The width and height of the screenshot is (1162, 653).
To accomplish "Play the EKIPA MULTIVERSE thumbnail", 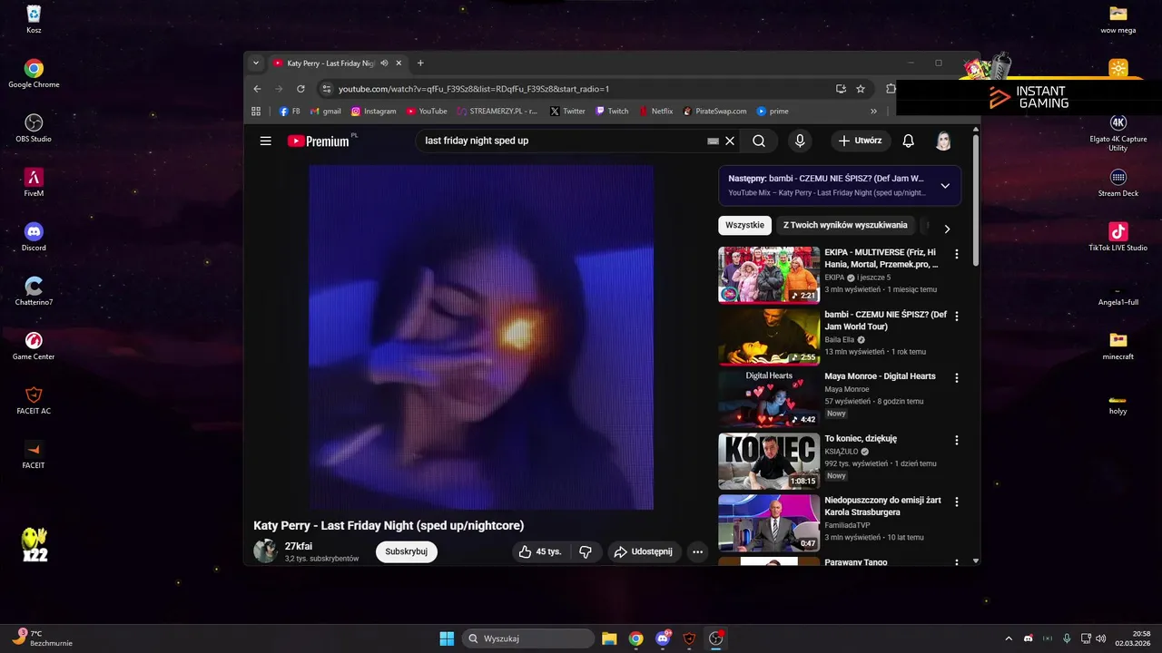I will (x=769, y=275).
